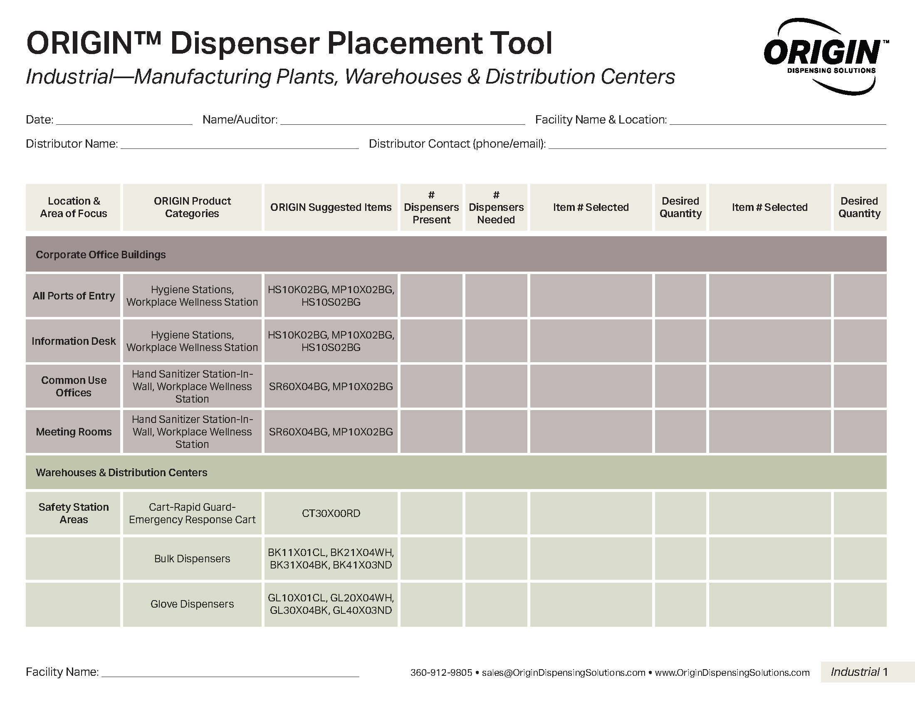The height and width of the screenshot is (707, 915).
Task: Click Dispensers Needed cell for Information Desk
Action: [496, 341]
